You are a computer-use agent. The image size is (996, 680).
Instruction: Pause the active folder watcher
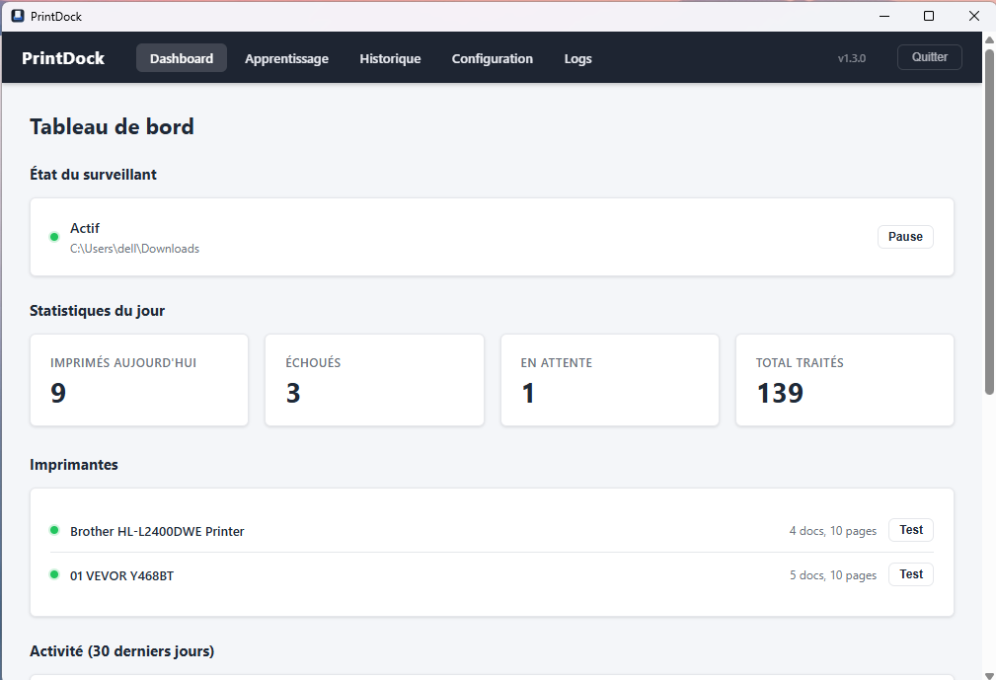click(904, 237)
